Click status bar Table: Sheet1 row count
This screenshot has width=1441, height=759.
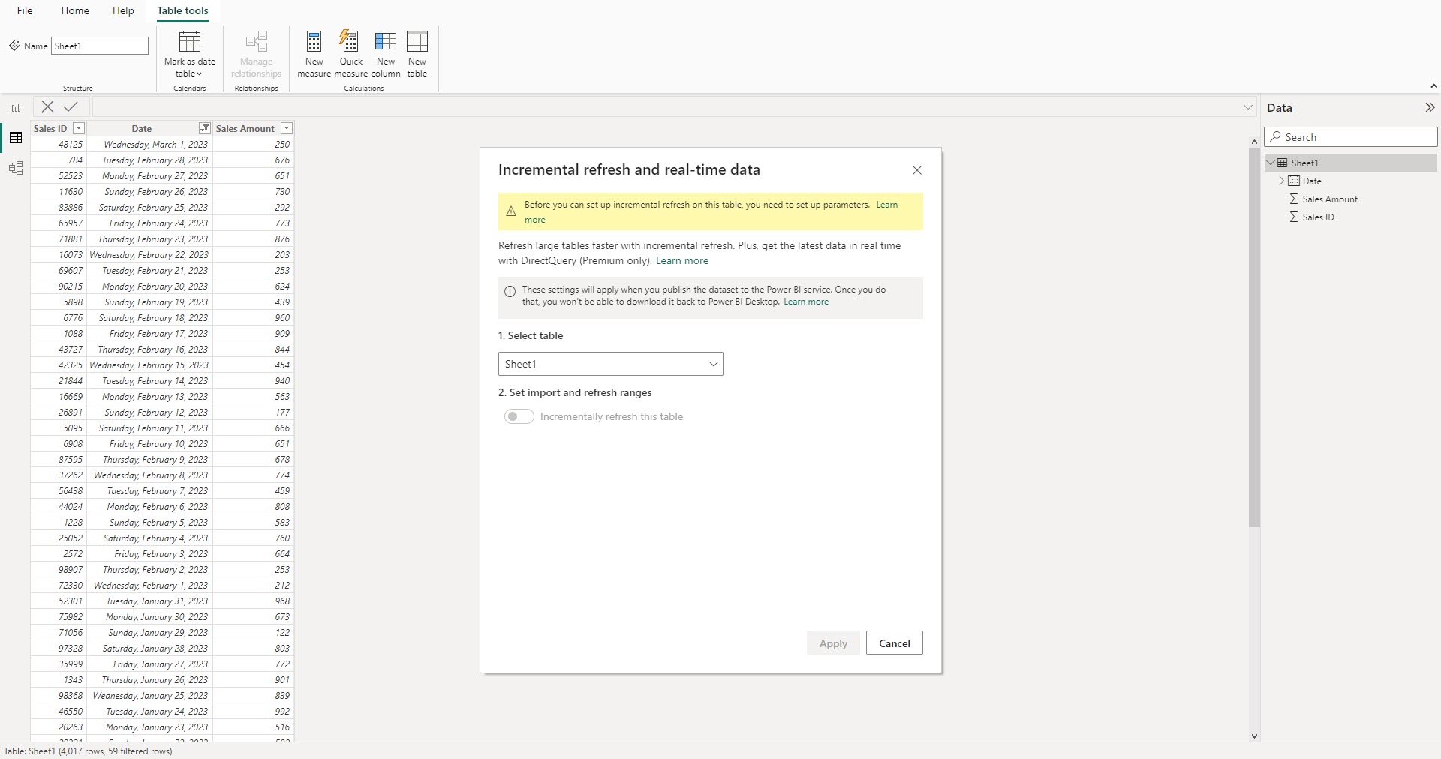(x=88, y=751)
